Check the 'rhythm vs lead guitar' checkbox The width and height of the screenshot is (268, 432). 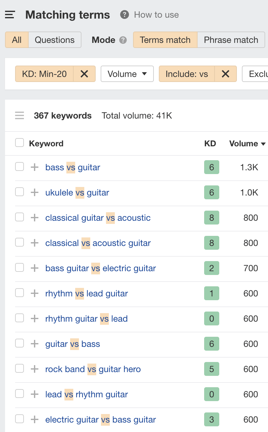coord(20,293)
